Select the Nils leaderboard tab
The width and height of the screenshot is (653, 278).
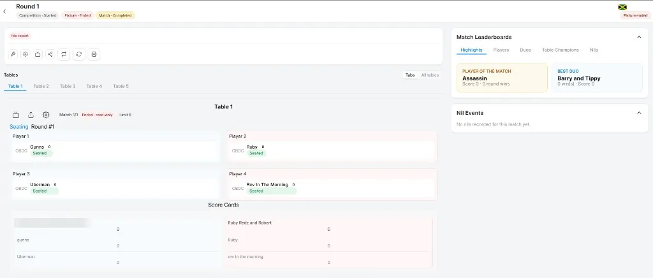[594, 50]
